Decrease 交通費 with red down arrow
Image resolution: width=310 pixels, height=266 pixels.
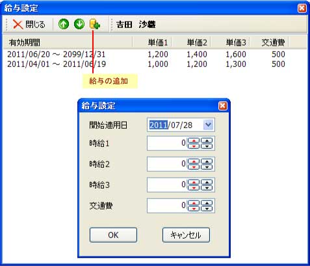[x=194, y=209]
